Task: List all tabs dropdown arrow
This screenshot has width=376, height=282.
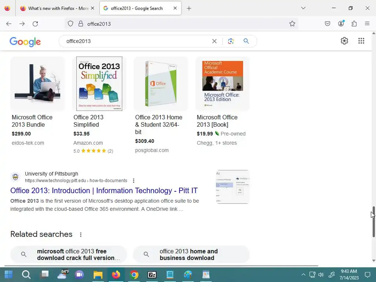Action: pos(303,8)
